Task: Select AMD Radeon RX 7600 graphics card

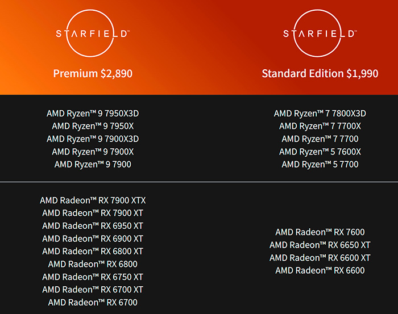Action: click(320, 232)
